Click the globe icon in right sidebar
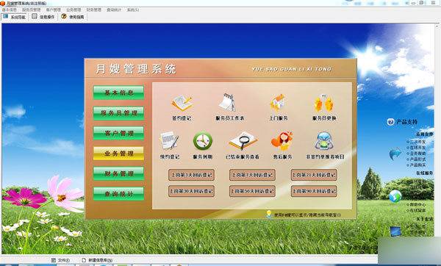Image resolution: width=441 pixels, height=266 pixels. (395, 196)
